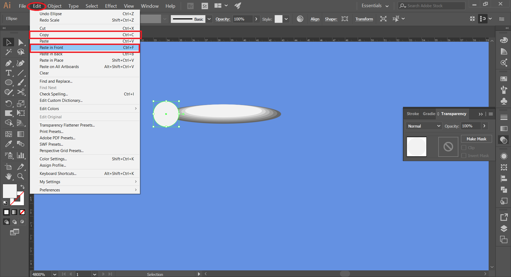The image size is (511, 277).
Task: Select the Artboard tool
Action: [x=9, y=167]
